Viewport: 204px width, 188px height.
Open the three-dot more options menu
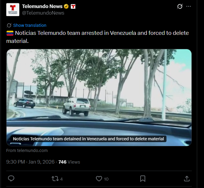coord(189,6)
